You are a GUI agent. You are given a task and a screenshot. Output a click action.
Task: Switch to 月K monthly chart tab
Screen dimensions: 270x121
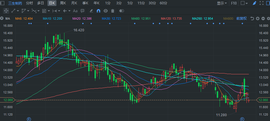74,3
